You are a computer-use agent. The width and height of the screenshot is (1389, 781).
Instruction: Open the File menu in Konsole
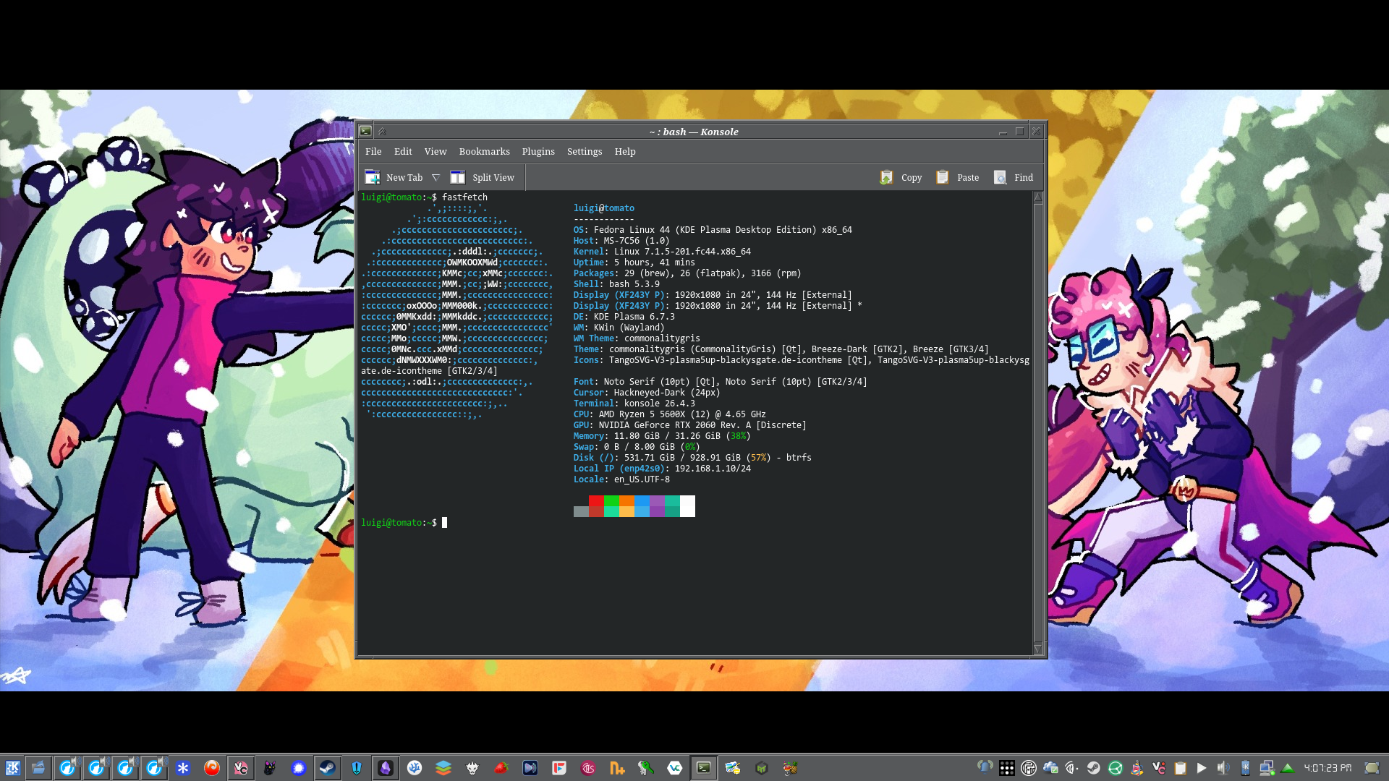(373, 151)
